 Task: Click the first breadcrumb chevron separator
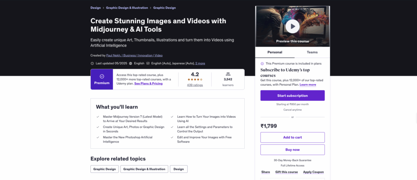click(103, 8)
